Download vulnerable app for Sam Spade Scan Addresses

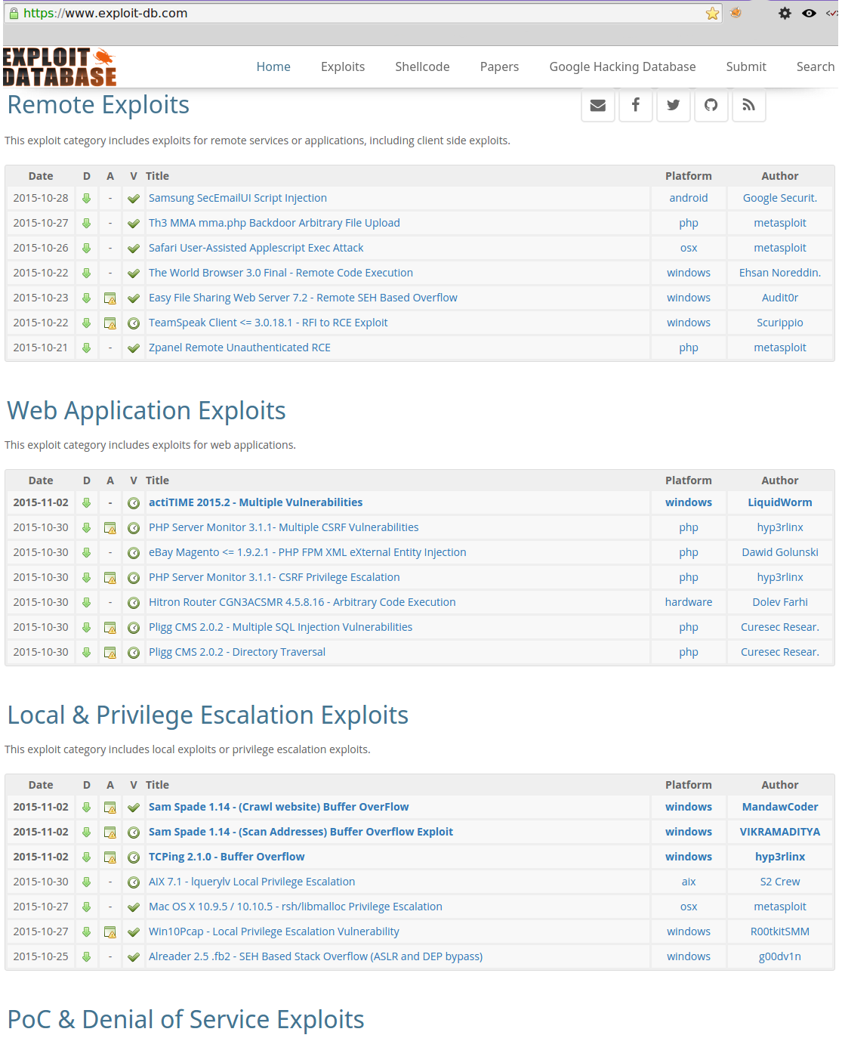click(110, 832)
